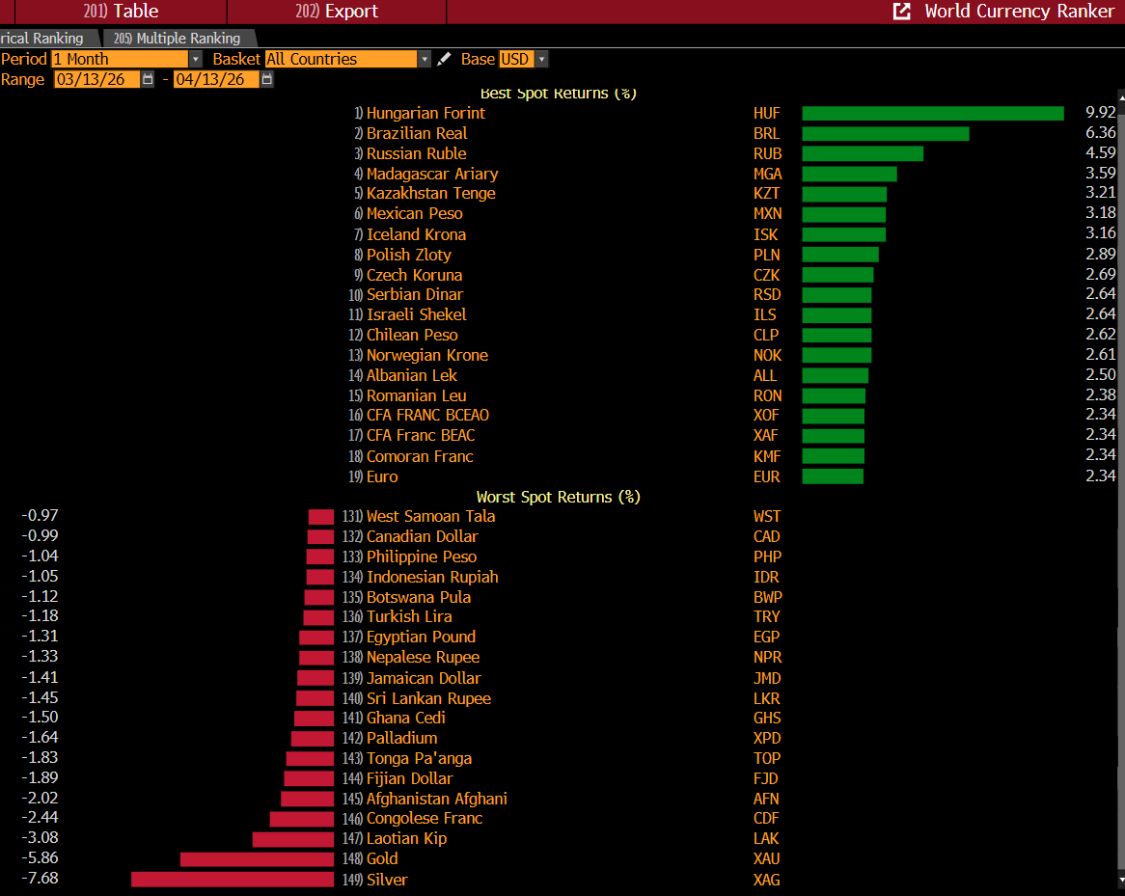Click the range start date field 03/13/26
Image resolution: width=1125 pixels, height=896 pixels.
click(x=96, y=80)
